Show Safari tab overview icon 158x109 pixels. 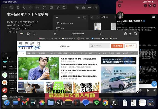135,34
